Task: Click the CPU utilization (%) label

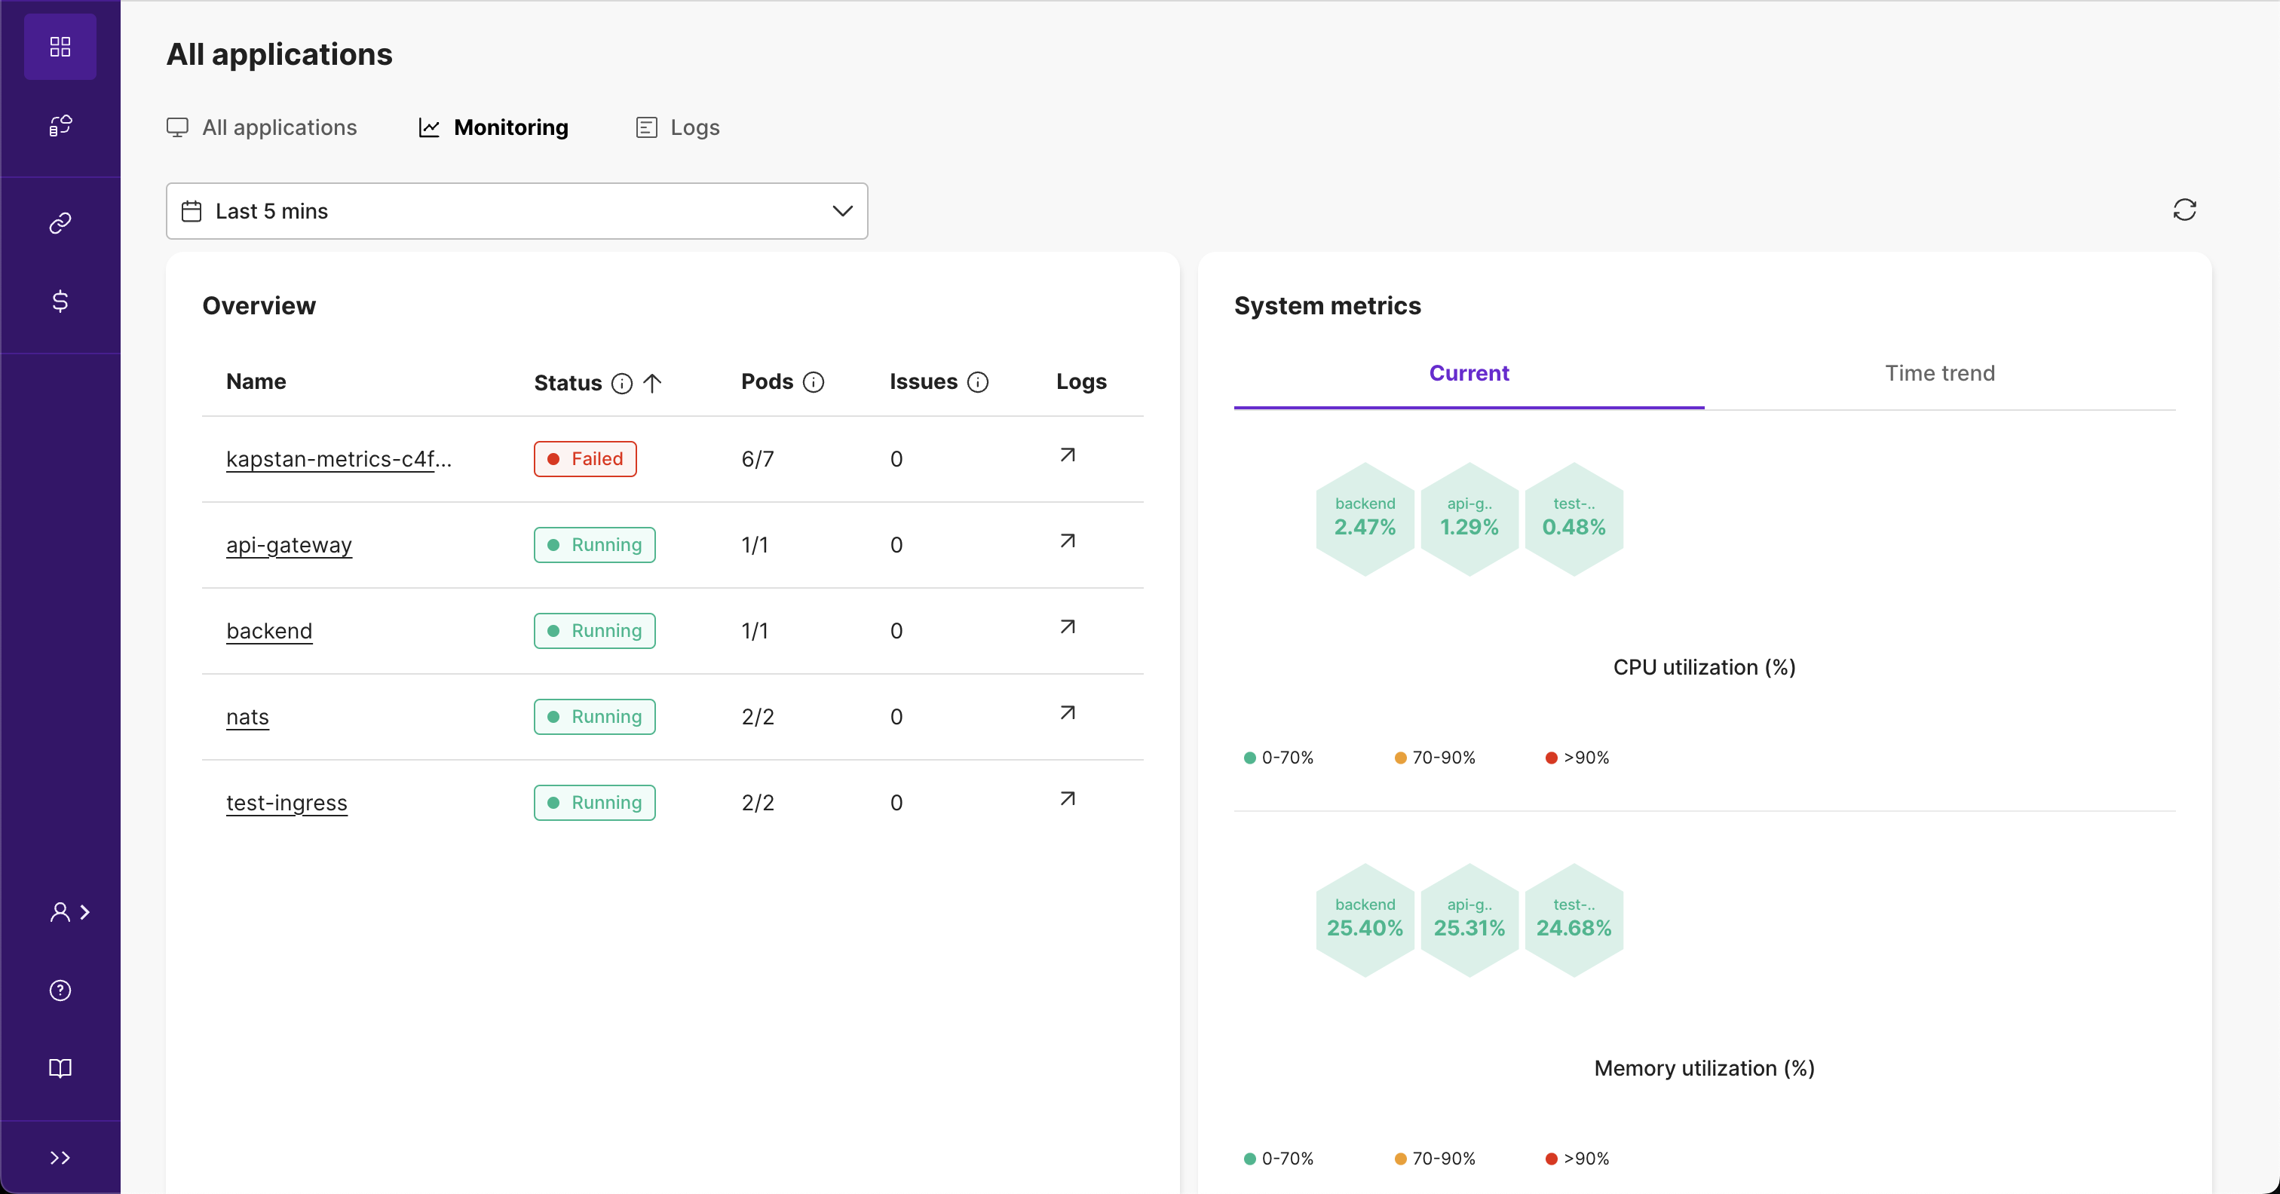Action: point(1704,667)
